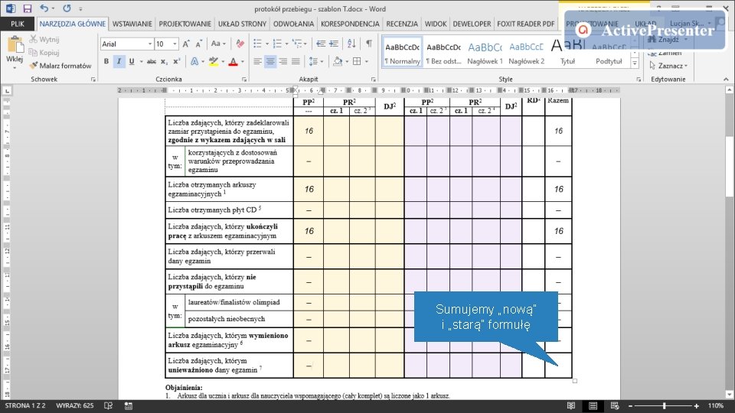Image resolution: width=735 pixels, height=413 pixels.
Task: Undo the last action
Action: coord(44,8)
